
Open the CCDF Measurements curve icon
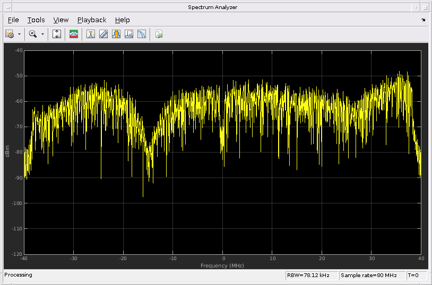pos(142,34)
